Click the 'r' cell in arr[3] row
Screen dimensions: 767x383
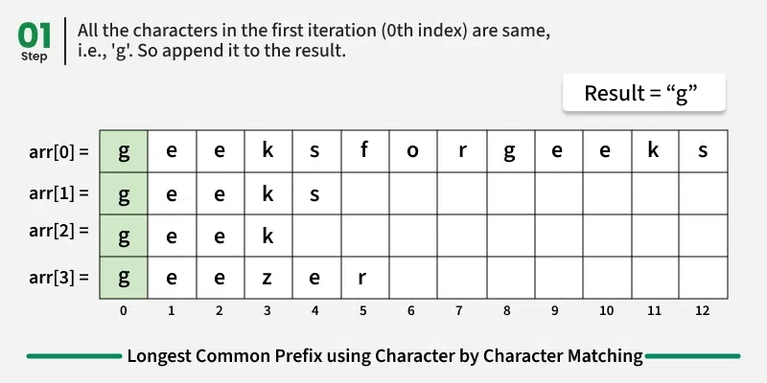(364, 277)
